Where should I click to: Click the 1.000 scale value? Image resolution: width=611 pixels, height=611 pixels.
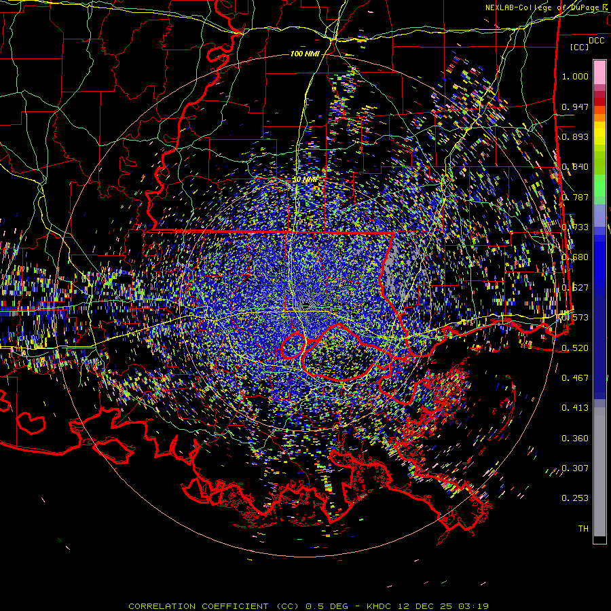click(x=575, y=76)
